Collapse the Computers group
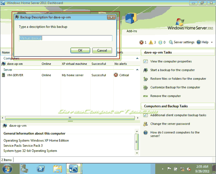216x174 pixels. pos(137,58)
